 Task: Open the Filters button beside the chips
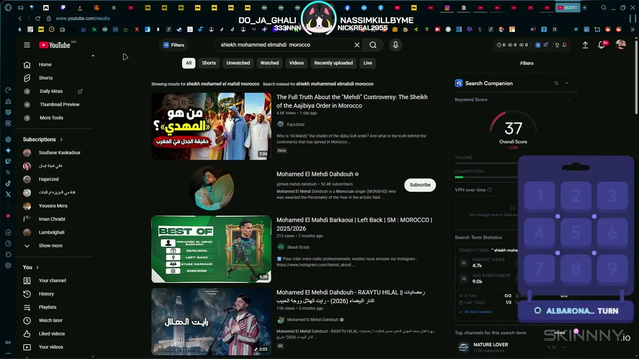click(x=527, y=63)
